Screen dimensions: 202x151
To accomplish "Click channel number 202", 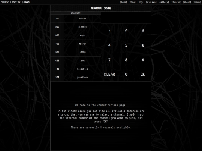I will [x=57, y=77].
